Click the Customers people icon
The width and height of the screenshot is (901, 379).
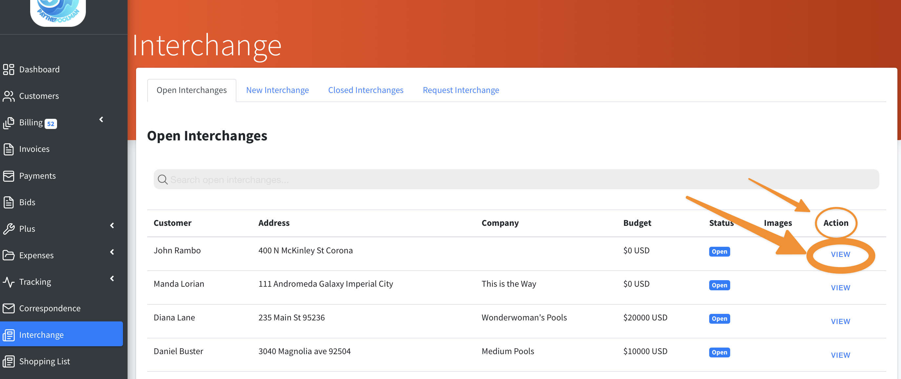point(9,96)
